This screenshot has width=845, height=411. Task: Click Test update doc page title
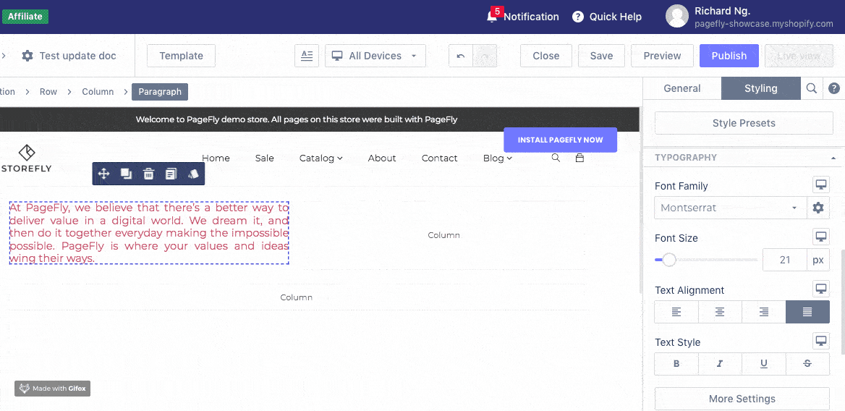pos(77,56)
